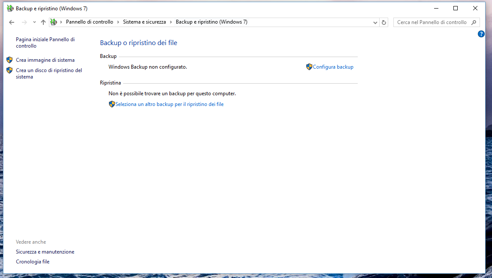
Task: Refresh the Backup e ripristino page
Action: (x=384, y=22)
